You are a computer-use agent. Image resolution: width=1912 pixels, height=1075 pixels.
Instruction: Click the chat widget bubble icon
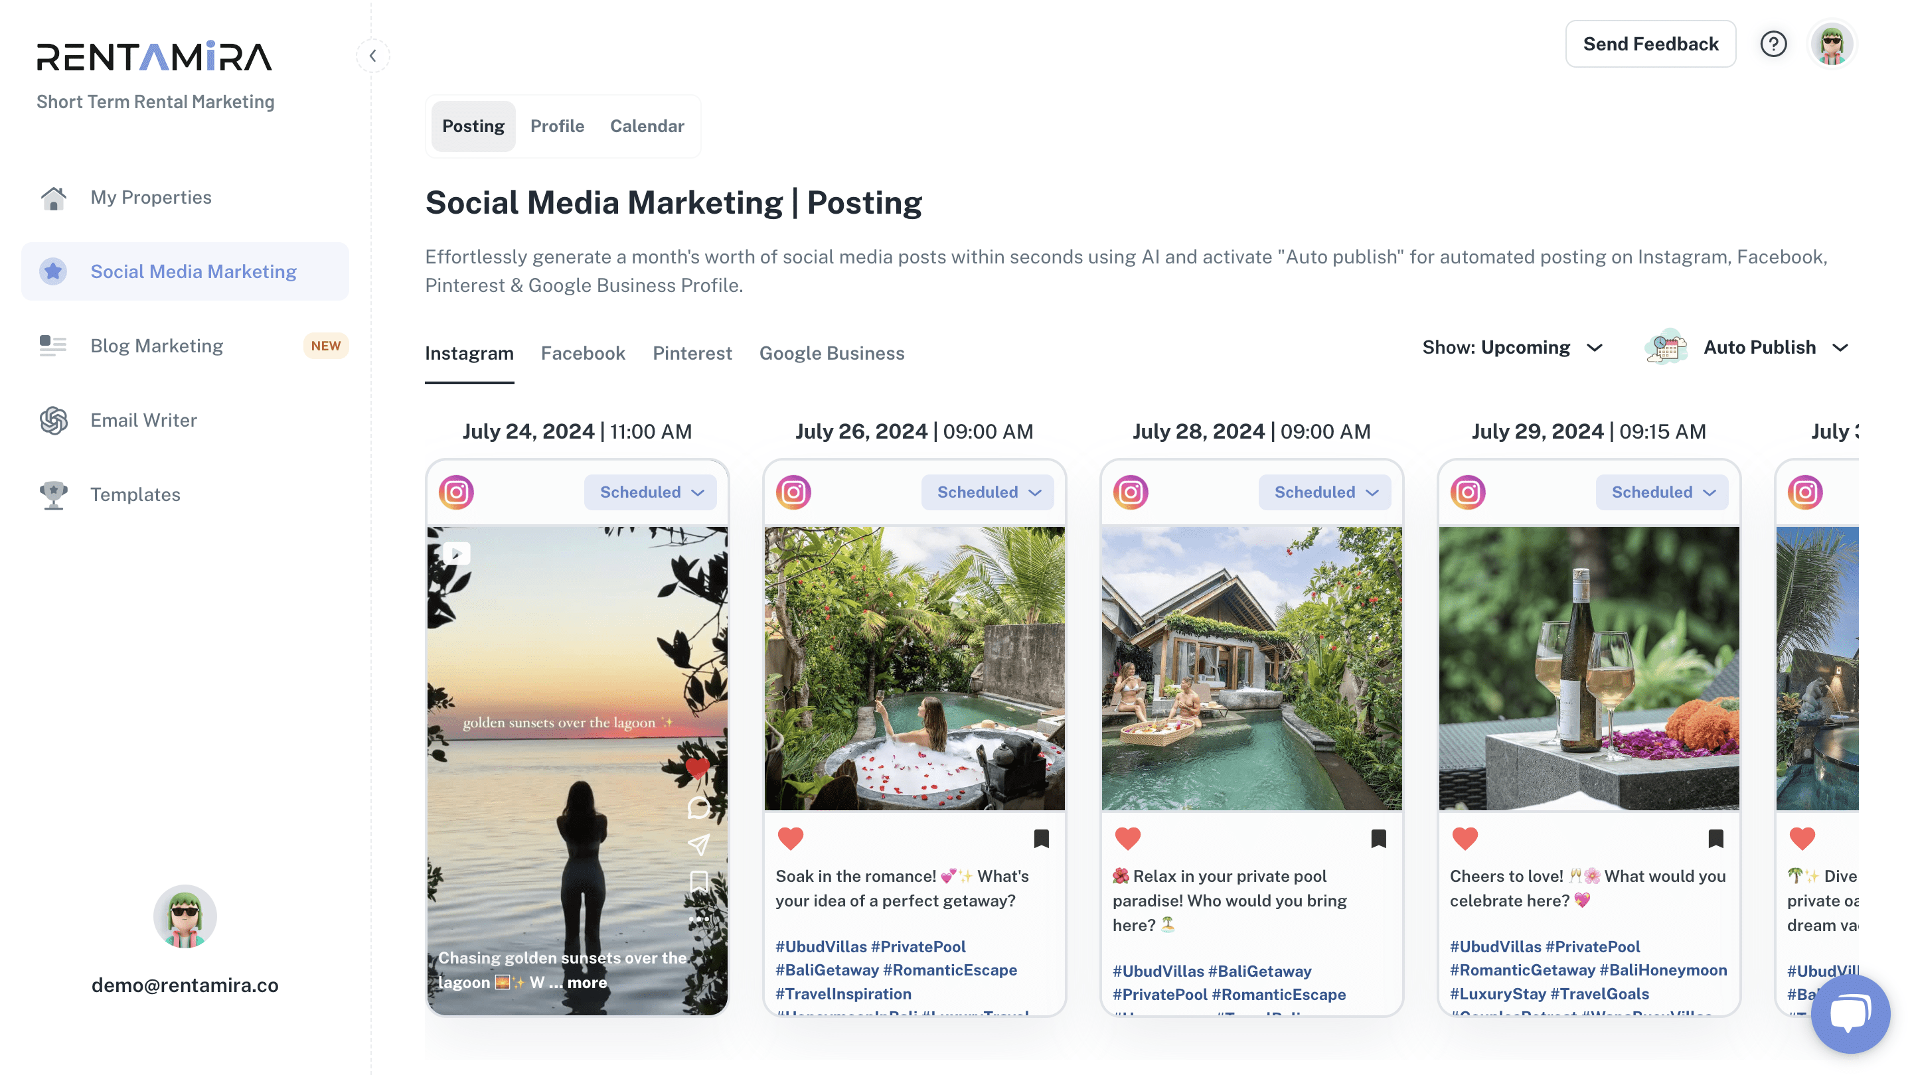pyautogui.click(x=1849, y=1013)
